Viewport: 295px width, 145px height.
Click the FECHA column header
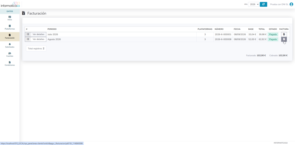237,29
